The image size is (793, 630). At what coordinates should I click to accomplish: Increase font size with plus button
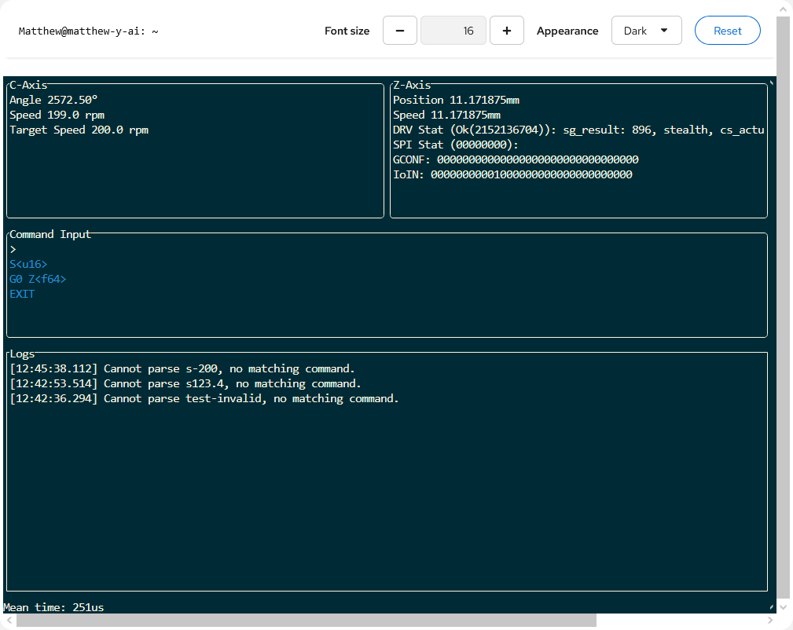tap(506, 31)
